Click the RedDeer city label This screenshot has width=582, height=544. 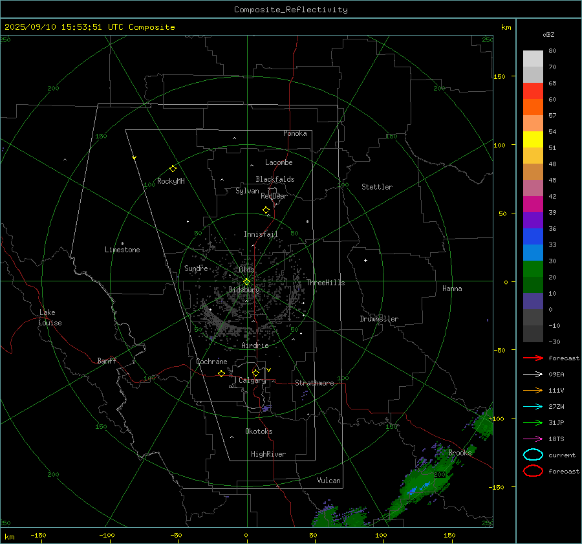[x=274, y=196]
